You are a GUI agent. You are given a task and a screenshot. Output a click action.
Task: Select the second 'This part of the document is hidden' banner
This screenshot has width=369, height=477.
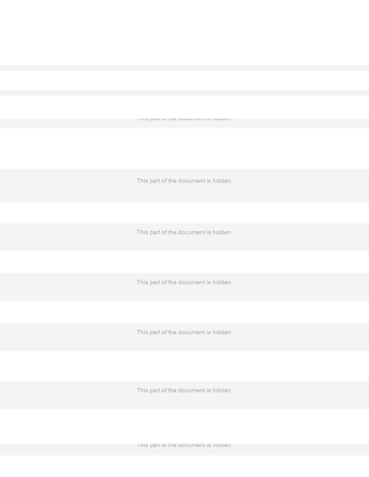point(184,186)
